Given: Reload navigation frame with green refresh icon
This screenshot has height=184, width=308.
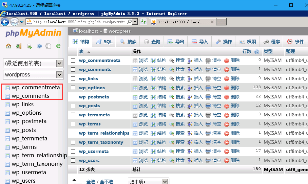Looking at the screenshot, I should point(58,46).
